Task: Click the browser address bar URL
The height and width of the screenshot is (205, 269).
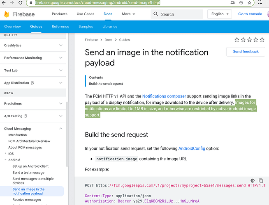Action: 97,2
